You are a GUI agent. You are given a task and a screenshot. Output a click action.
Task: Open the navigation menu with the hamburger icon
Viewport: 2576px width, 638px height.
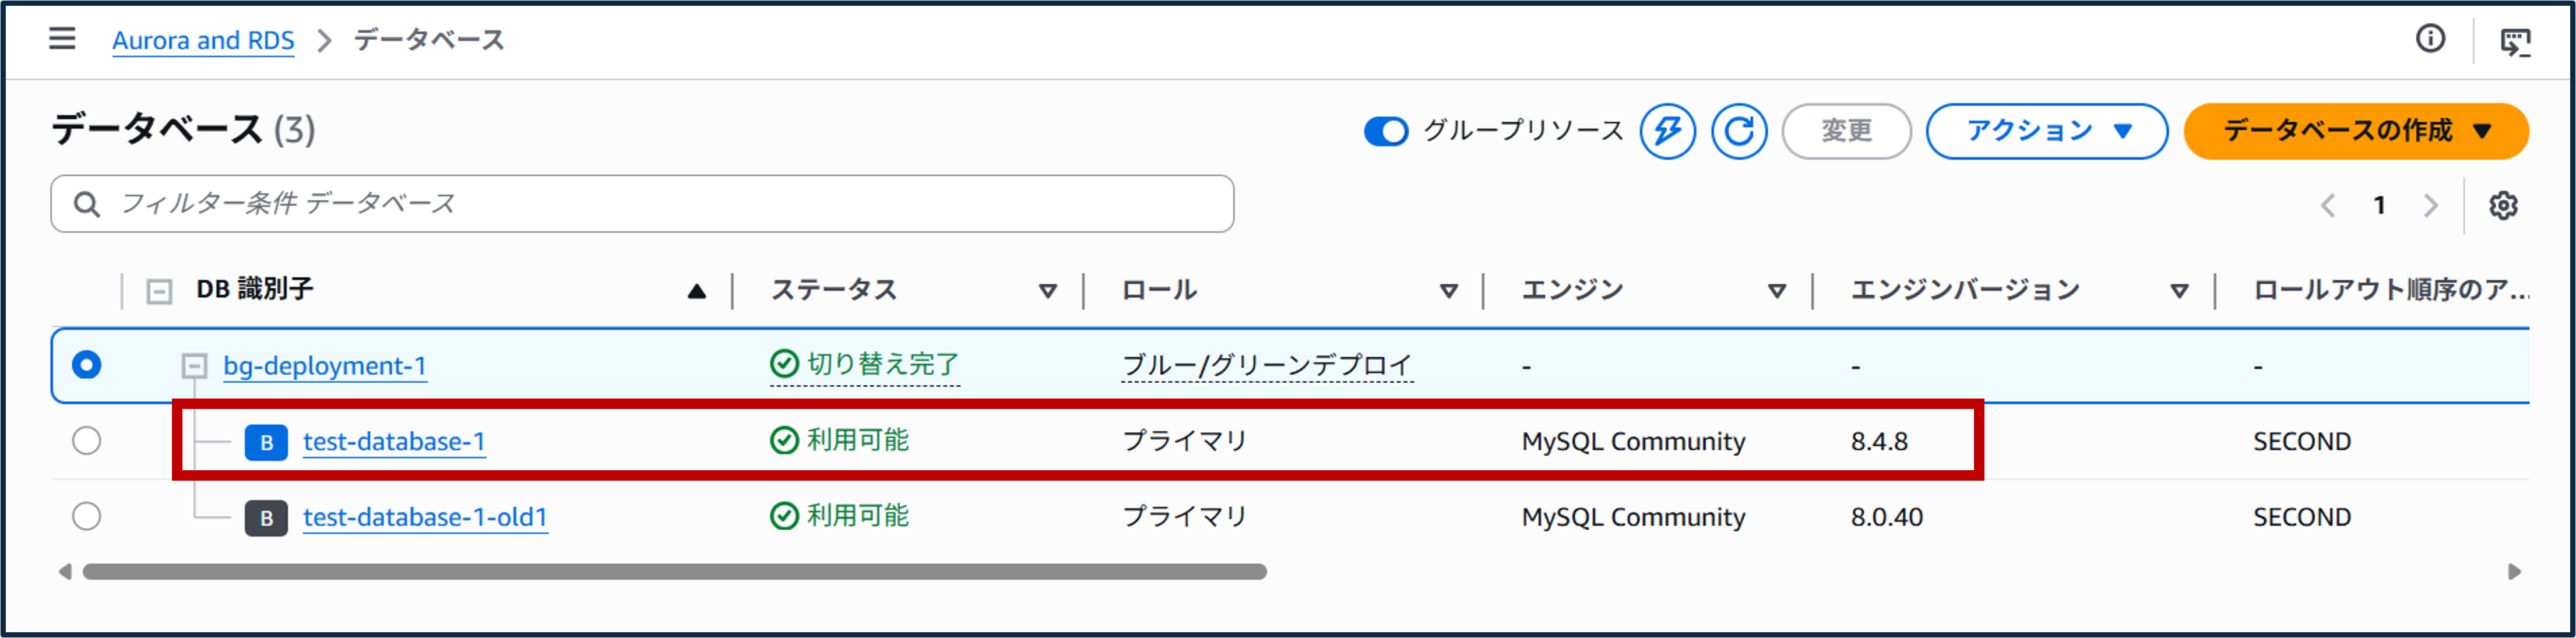(62, 39)
